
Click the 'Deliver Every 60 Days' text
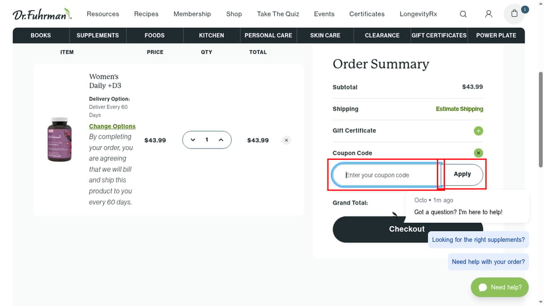pos(108,111)
